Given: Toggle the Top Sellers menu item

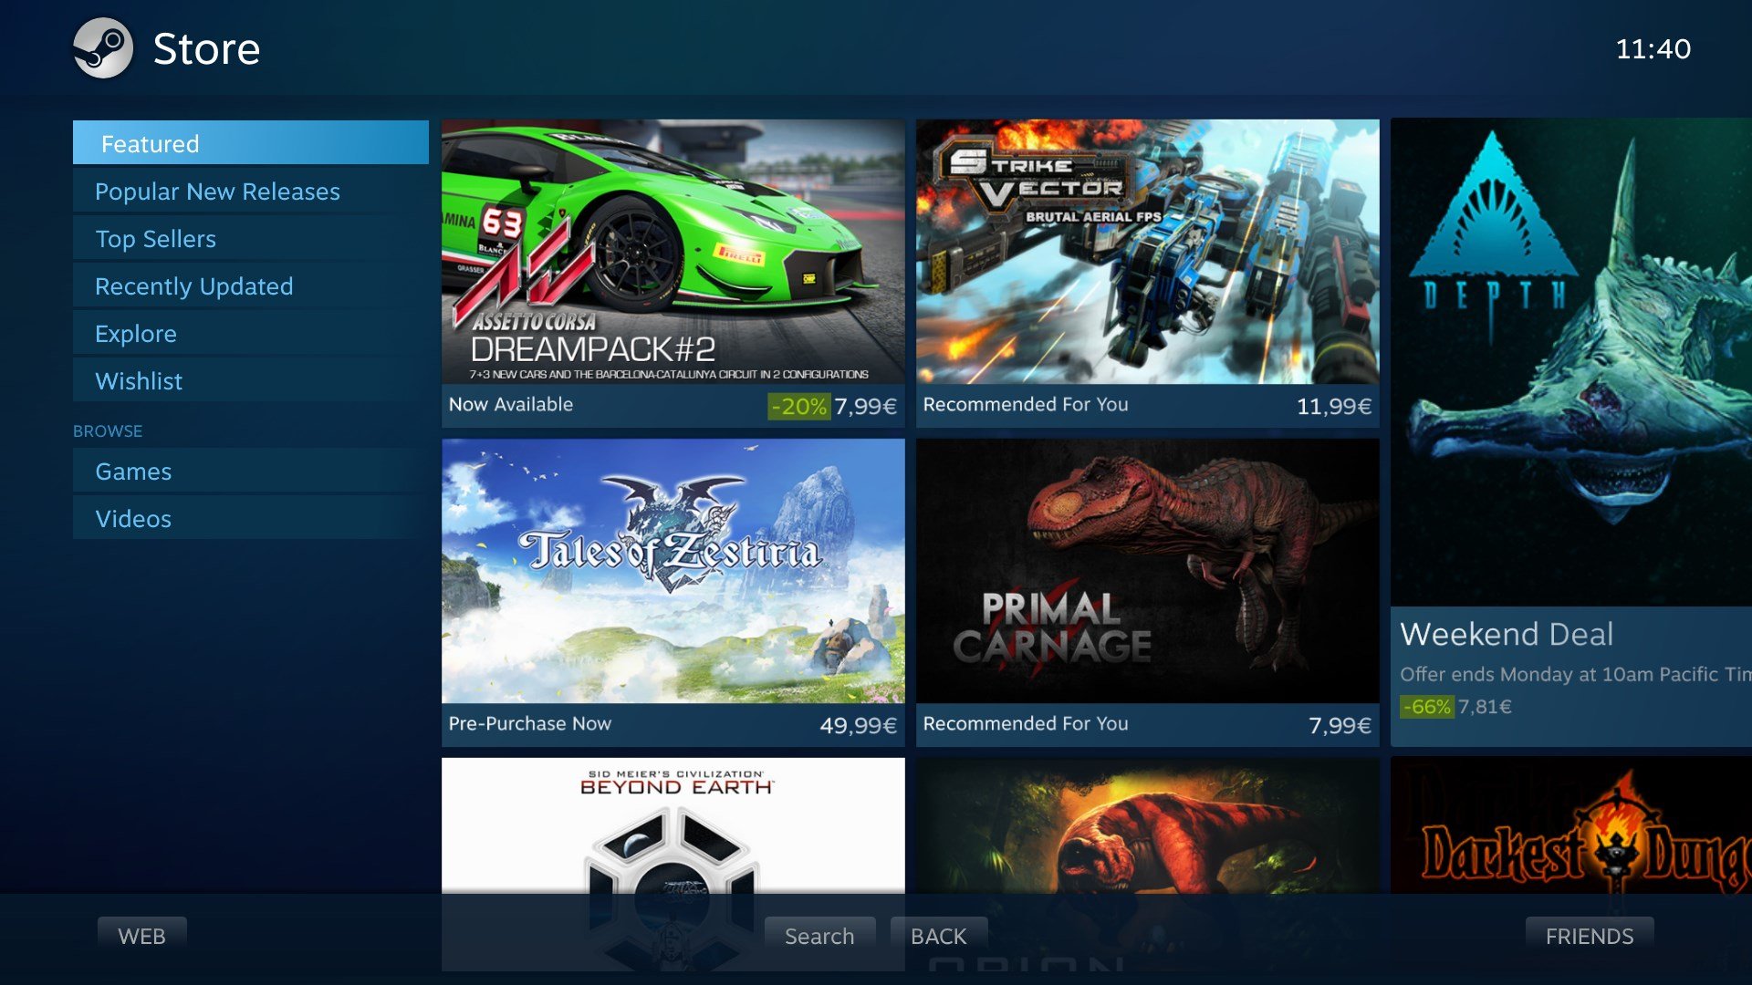Looking at the screenshot, I should coord(155,238).
